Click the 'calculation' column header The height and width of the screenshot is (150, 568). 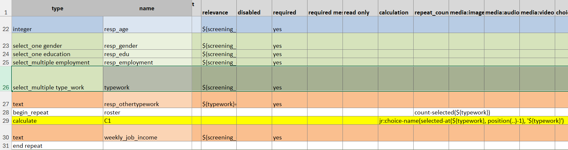point(396,8)
